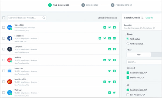Go to the Preview Import step
The width and height of the screenshot is (162, 98).
tap(121, 5)
